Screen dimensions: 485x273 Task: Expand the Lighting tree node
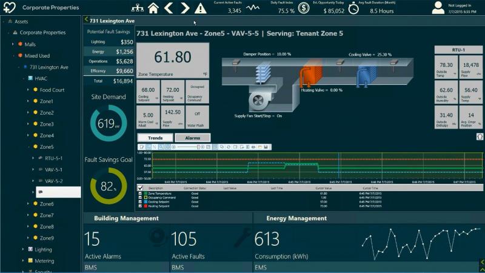[23, 249]
